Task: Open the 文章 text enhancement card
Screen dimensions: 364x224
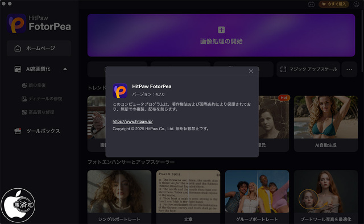Action: [188, 197]
